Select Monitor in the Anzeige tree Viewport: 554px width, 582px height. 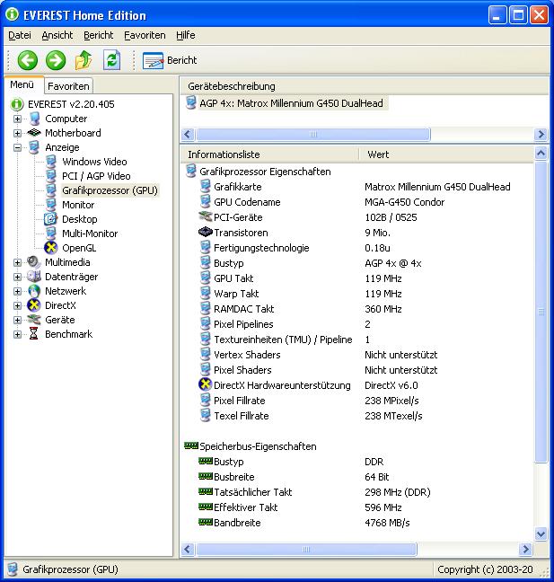[x=78, y=205]
